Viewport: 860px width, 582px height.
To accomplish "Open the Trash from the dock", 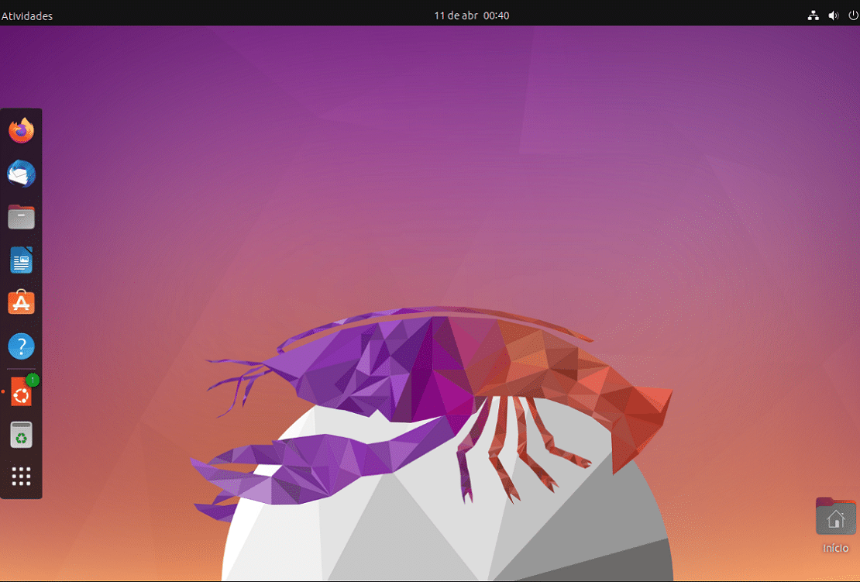I will (22, 435).
